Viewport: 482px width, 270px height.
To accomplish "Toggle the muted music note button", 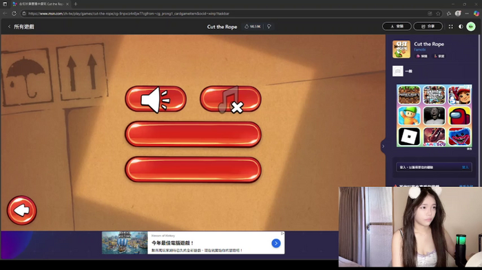I will [231, 99].
